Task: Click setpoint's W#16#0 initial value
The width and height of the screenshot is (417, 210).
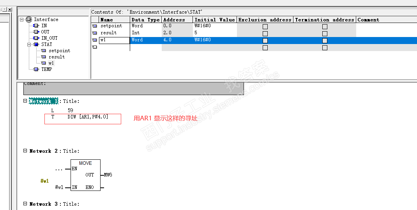Action: coord(215,26)
